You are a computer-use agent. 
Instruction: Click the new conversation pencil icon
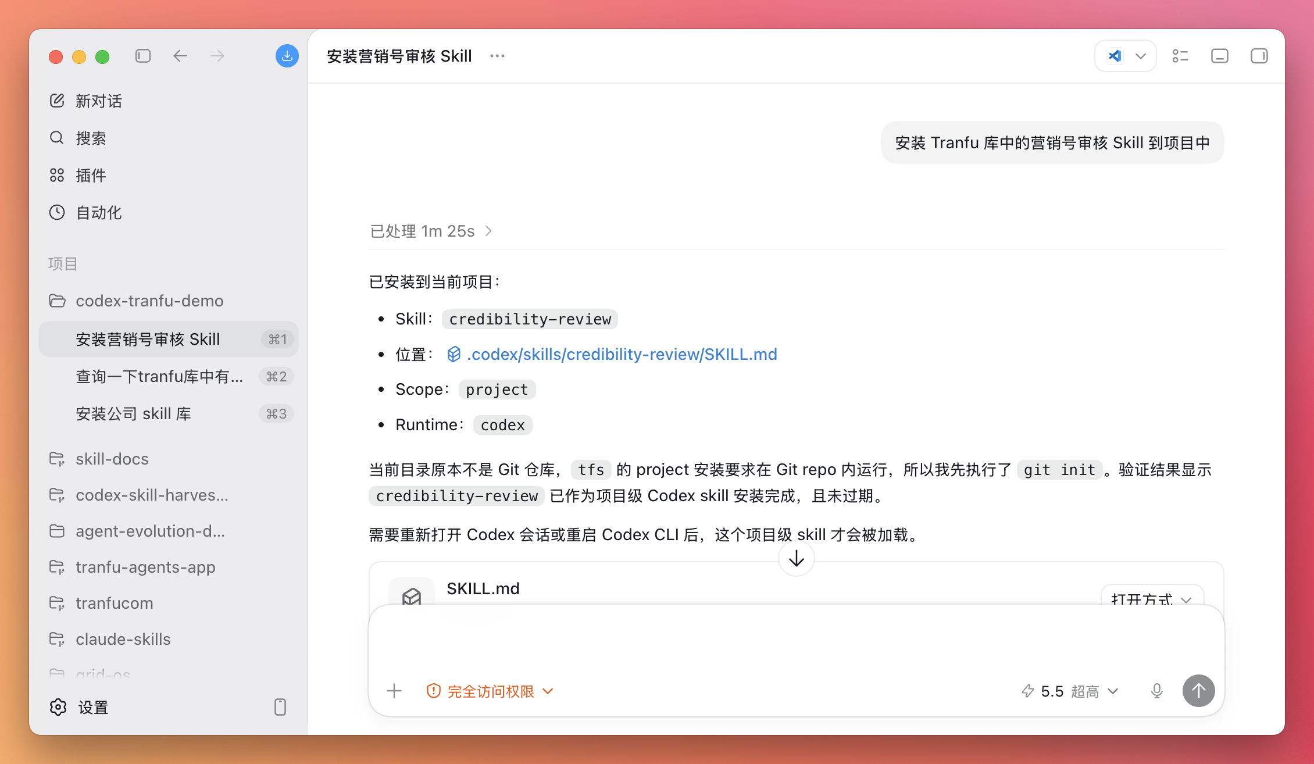(x=57, y=101)
